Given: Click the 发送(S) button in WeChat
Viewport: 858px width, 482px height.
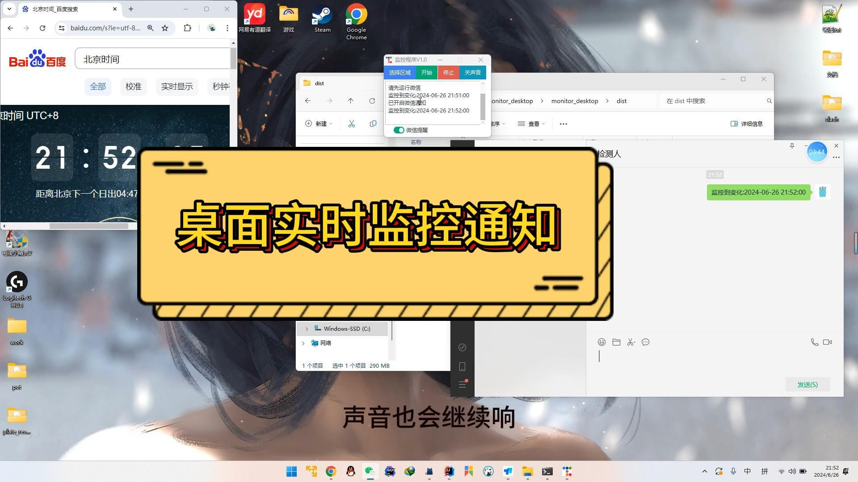Looking at the screenshot, I should [x=807, y=384].
